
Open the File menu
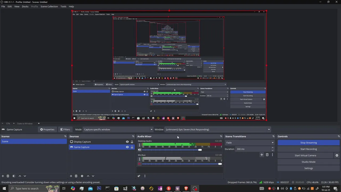coord(3,6)
